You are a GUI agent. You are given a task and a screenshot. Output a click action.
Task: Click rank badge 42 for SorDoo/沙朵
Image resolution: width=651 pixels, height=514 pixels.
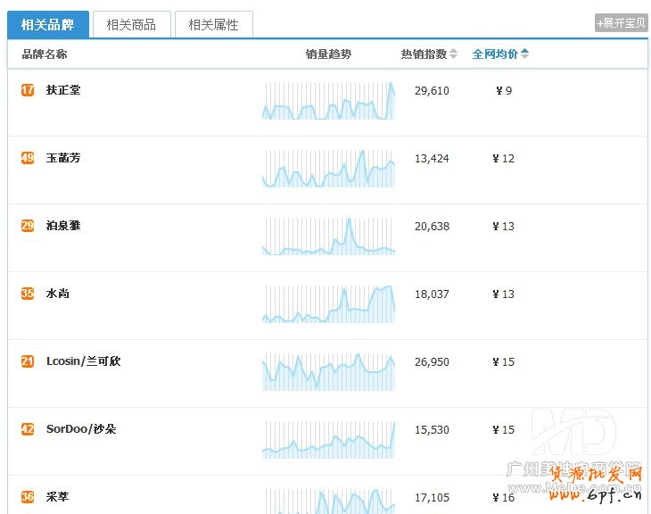28,429
